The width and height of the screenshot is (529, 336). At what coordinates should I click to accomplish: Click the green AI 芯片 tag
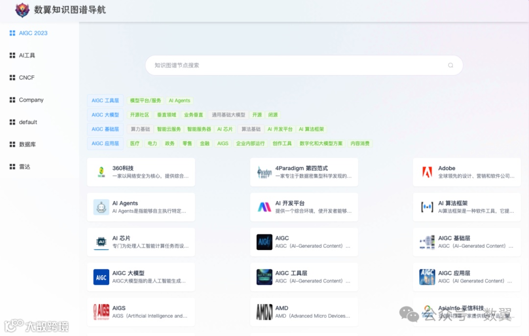coord(225,129)
